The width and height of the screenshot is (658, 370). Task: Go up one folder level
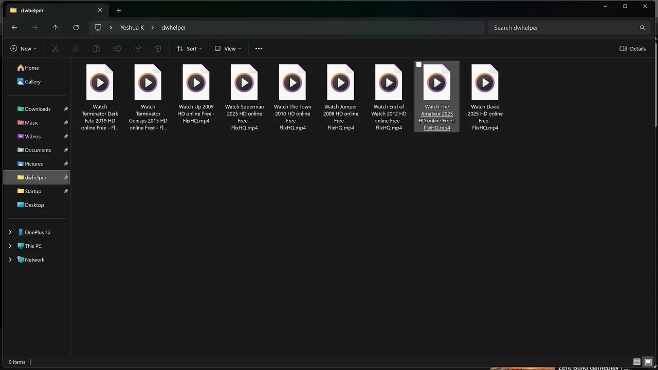[56, 28]
